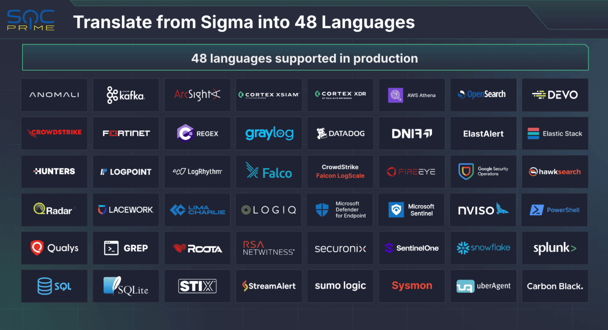Click the Snowflake logo
This screenshot has width=608, height=330.
point(483,248)
